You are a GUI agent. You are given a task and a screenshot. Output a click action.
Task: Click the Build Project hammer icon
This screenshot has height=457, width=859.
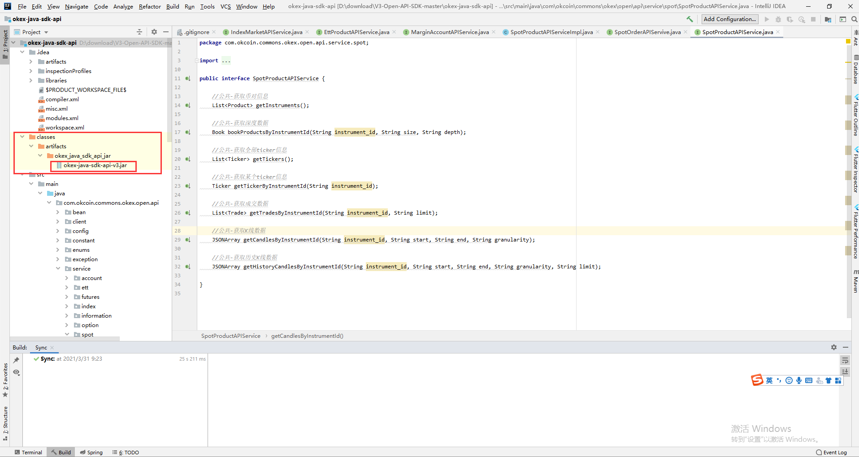click(x=690, y=19)
